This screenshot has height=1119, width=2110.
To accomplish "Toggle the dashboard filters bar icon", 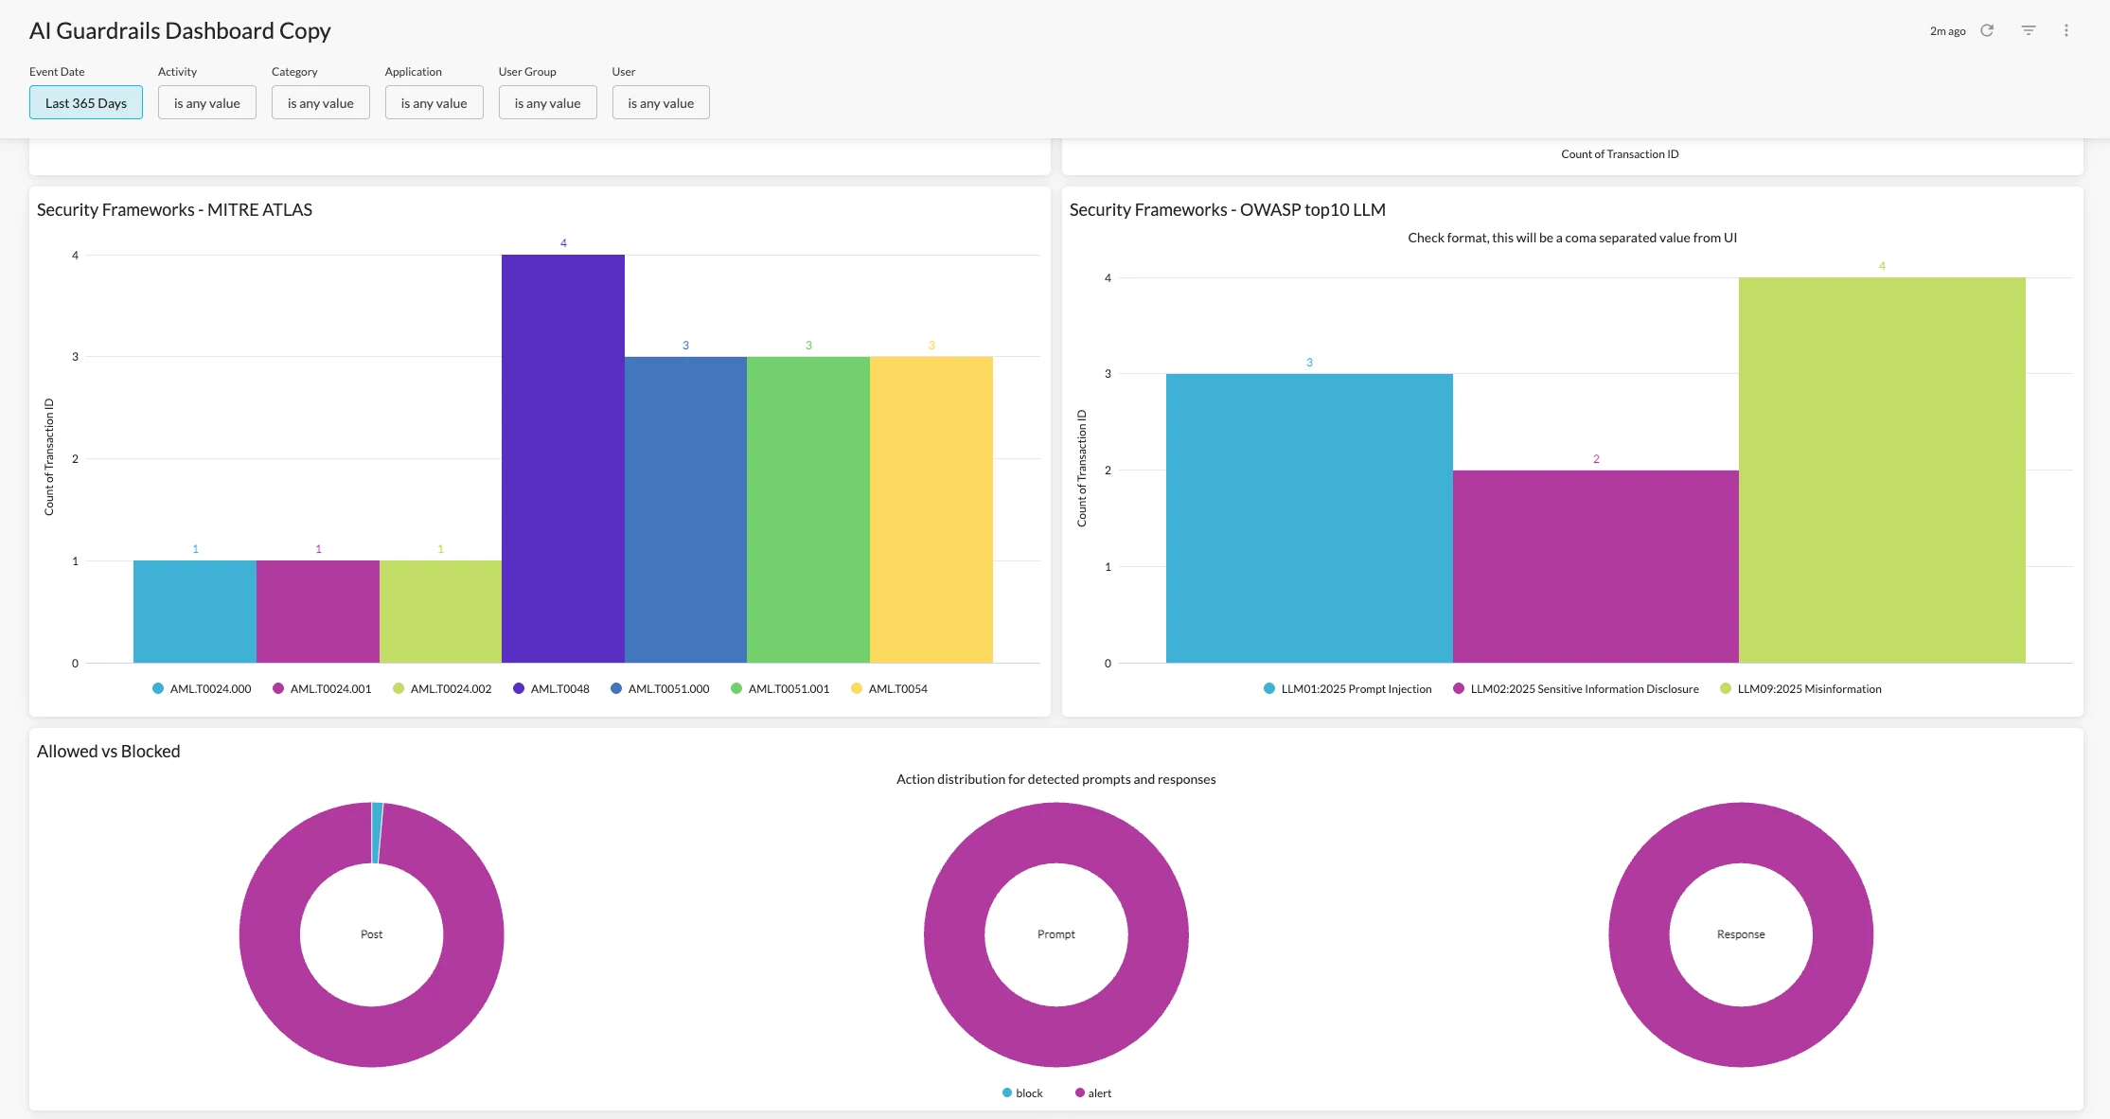I will [x=2029, y=30].
